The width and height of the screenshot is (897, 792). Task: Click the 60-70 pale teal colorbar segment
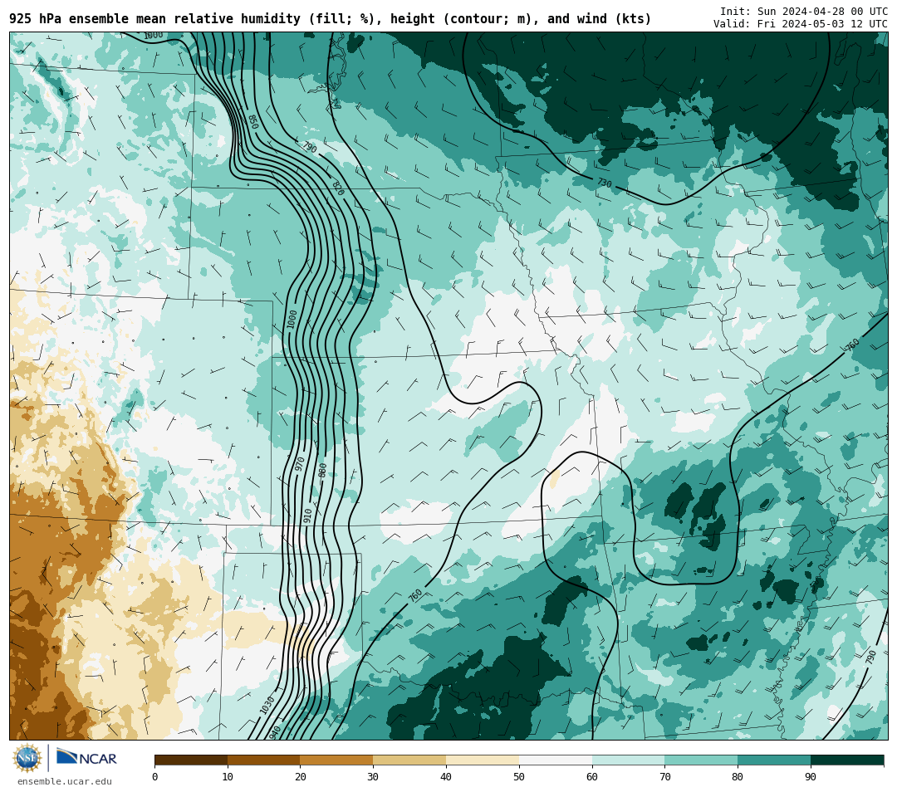628,760
